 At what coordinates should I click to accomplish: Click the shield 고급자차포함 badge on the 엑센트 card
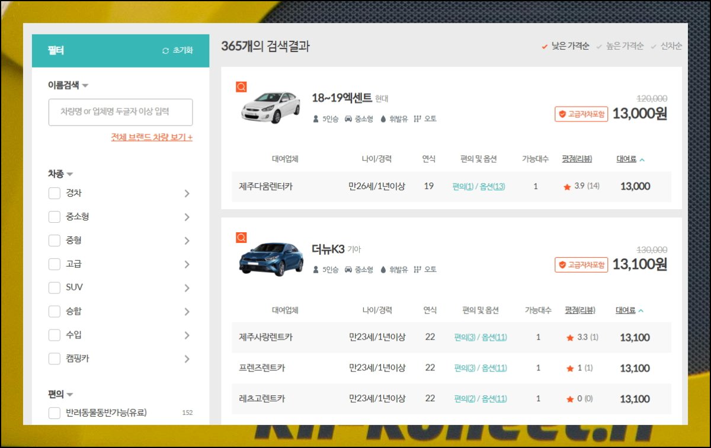581,114
